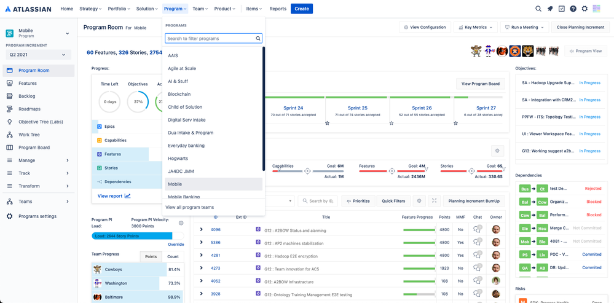The height and width of the screenshot is (303, 614).
Task: Open the help question mark icon
Action: pos(573,9)
